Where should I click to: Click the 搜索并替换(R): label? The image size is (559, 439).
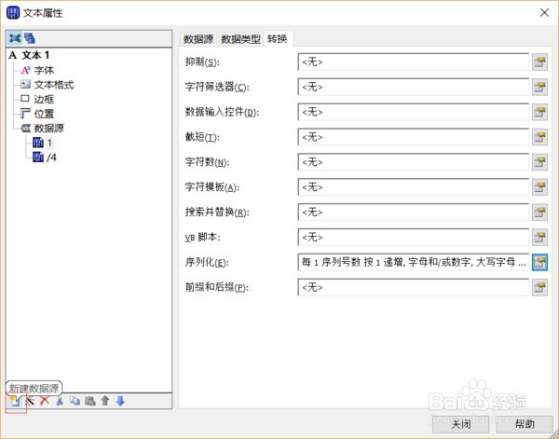pos(217,213)
